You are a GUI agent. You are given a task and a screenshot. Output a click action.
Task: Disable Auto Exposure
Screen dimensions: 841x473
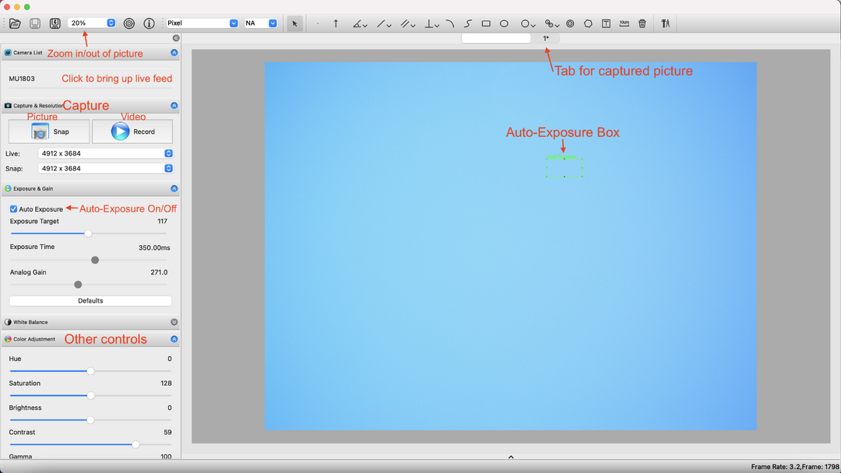pyautogui.click(x=12, y=208)
